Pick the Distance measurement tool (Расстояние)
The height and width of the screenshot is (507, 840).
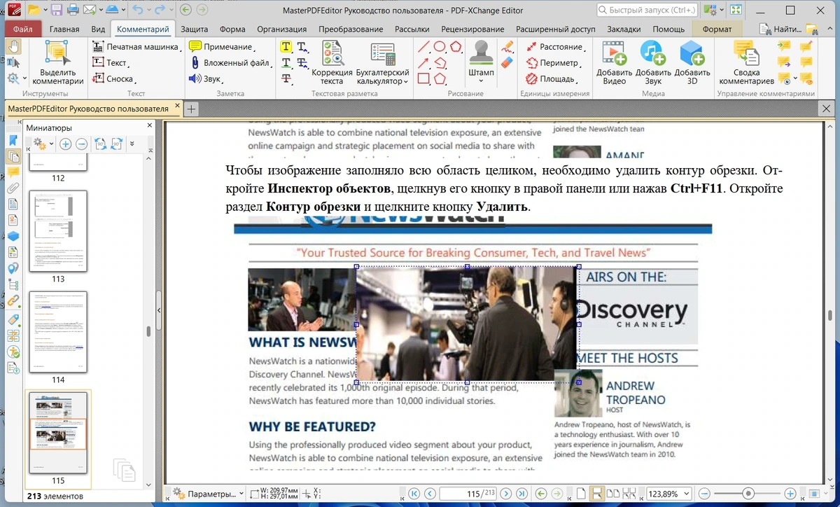click(554, 46)
